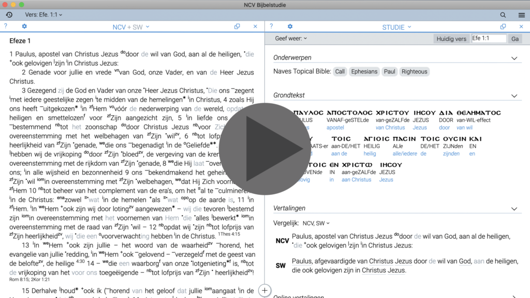Click the Efeze 1 chapter heading
530x298 pixels.
point(20,41)
